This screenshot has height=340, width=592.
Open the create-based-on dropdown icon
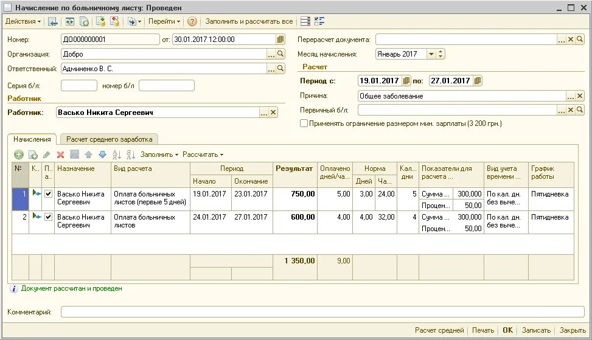click(134, 21)
